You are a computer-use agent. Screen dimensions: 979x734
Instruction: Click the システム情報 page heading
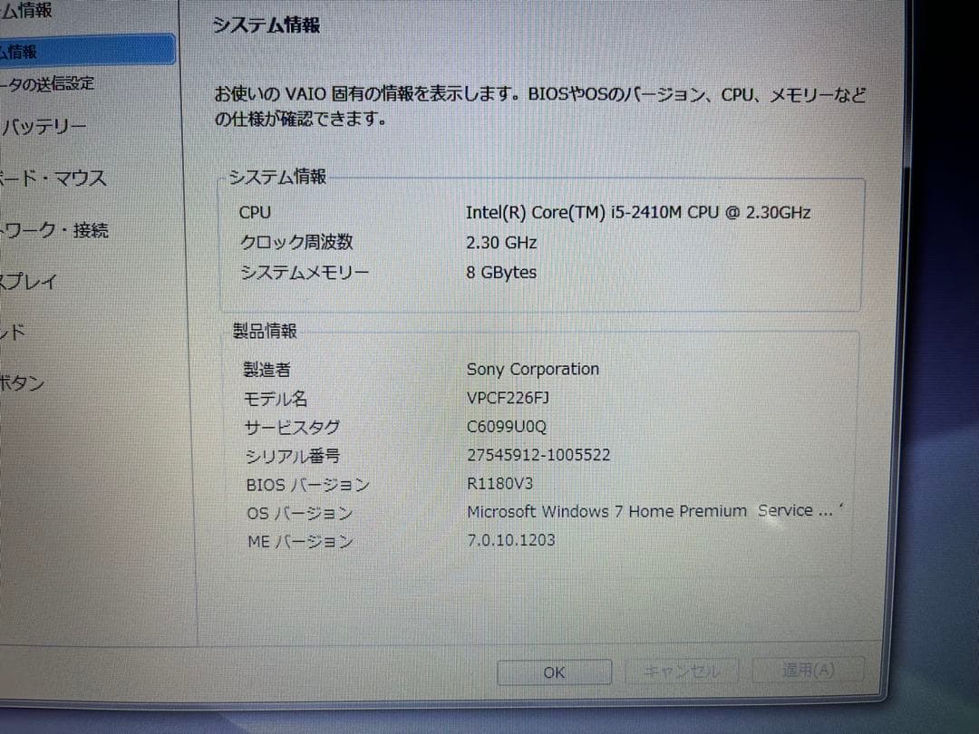click(x=267, y=25)
